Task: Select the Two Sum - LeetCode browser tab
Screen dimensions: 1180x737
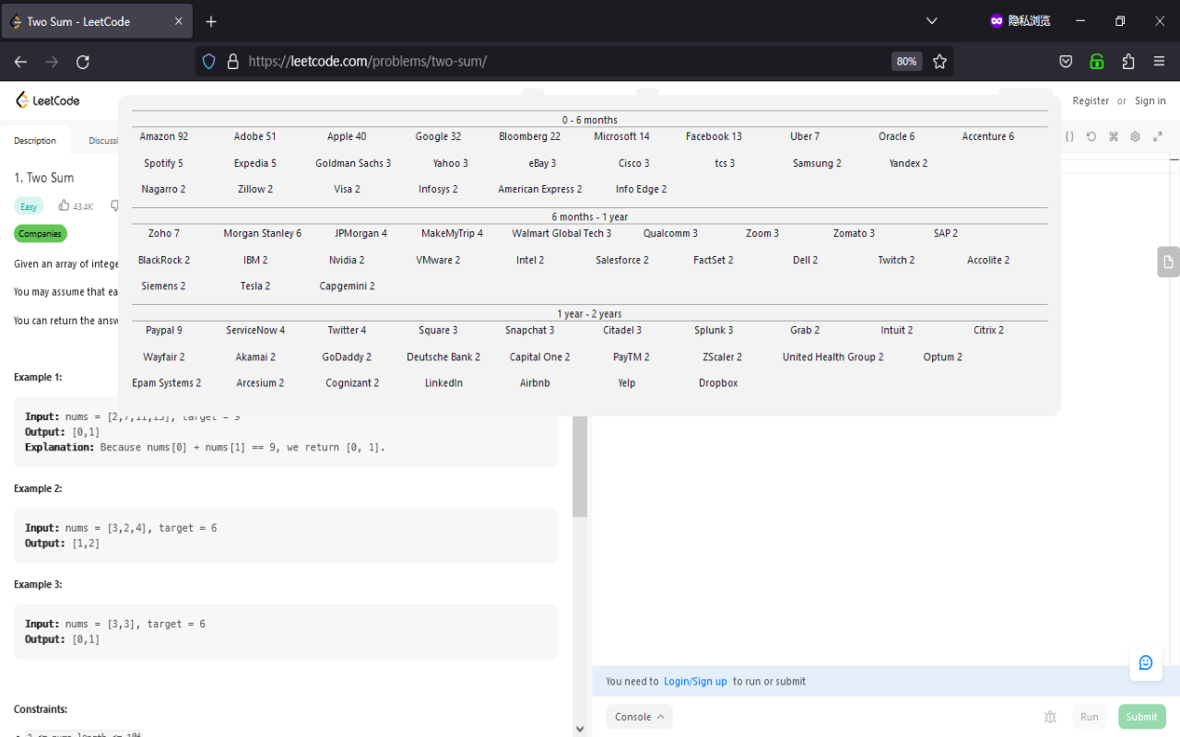Action: (x=97, y=21)
